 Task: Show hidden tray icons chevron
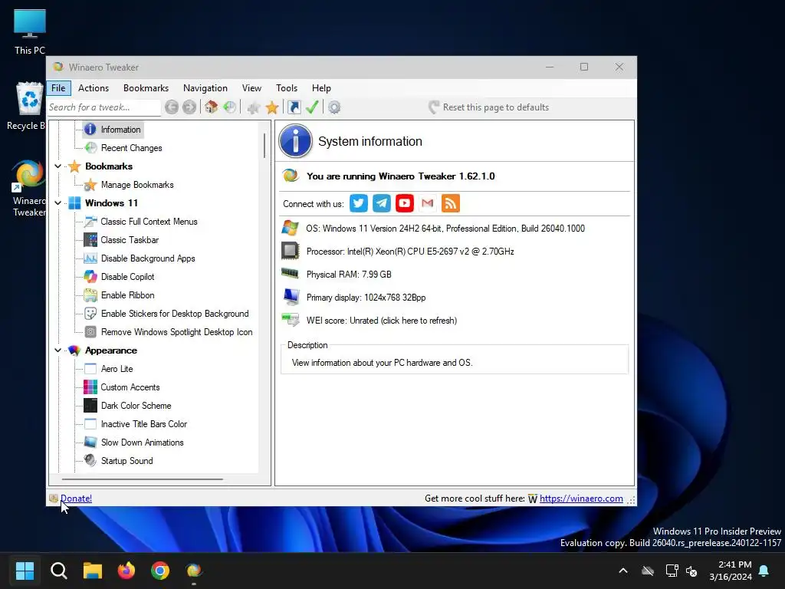tap(623, 571)
